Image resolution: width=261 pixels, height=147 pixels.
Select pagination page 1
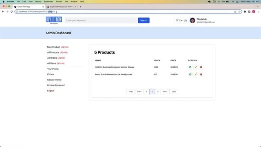point(146,91)
